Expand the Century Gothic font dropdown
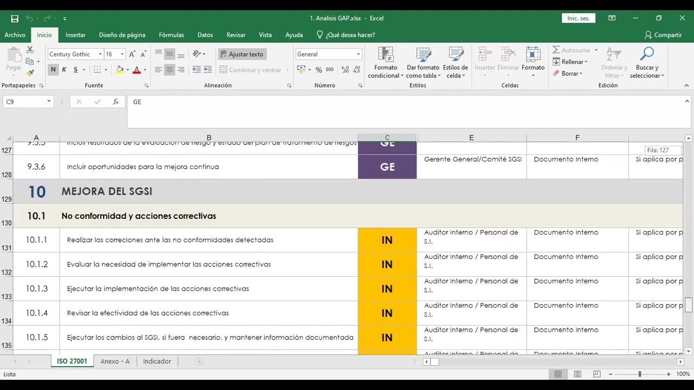 pyautogui.click(x=100, y=54)
